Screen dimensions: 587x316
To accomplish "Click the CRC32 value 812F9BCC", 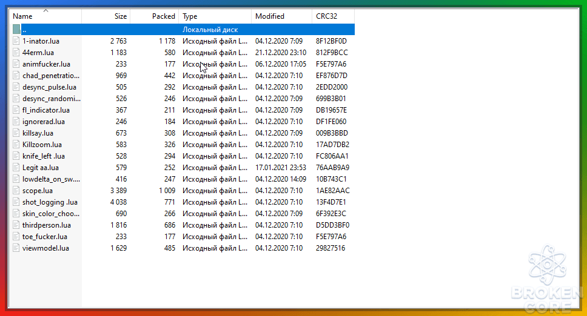I will click(332, 53).
